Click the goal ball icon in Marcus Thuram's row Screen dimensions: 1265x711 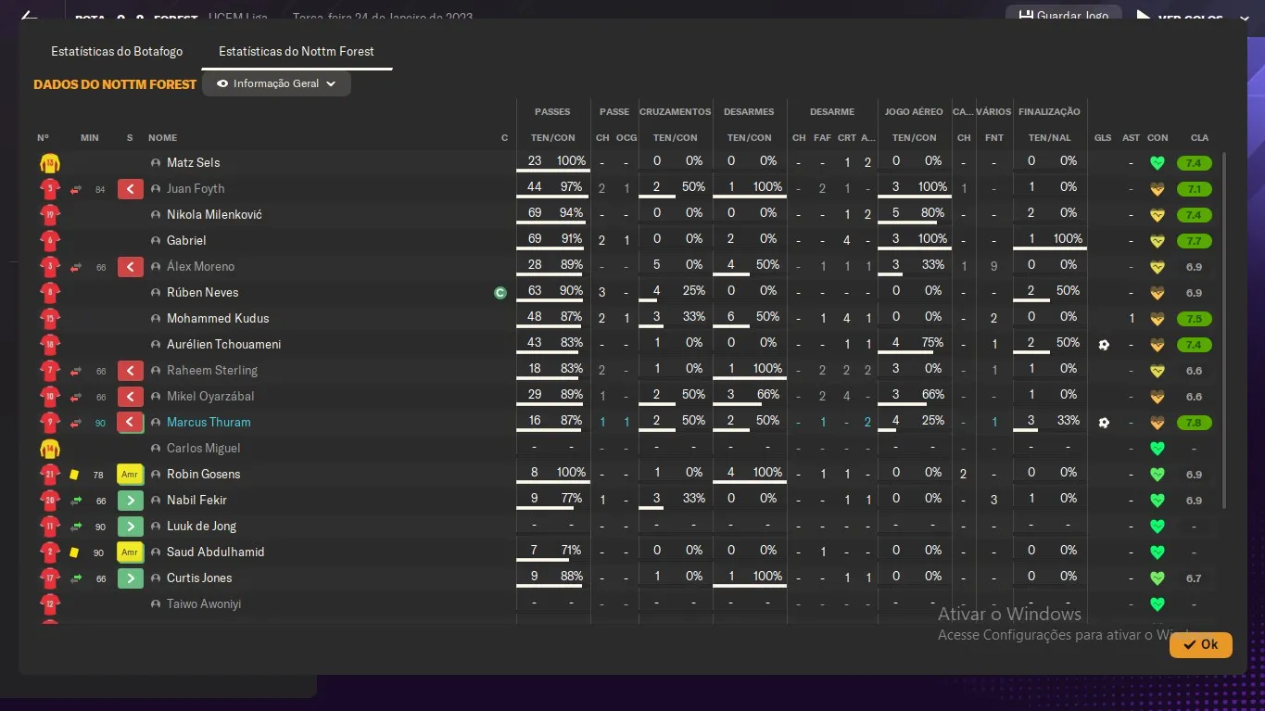1103,423
